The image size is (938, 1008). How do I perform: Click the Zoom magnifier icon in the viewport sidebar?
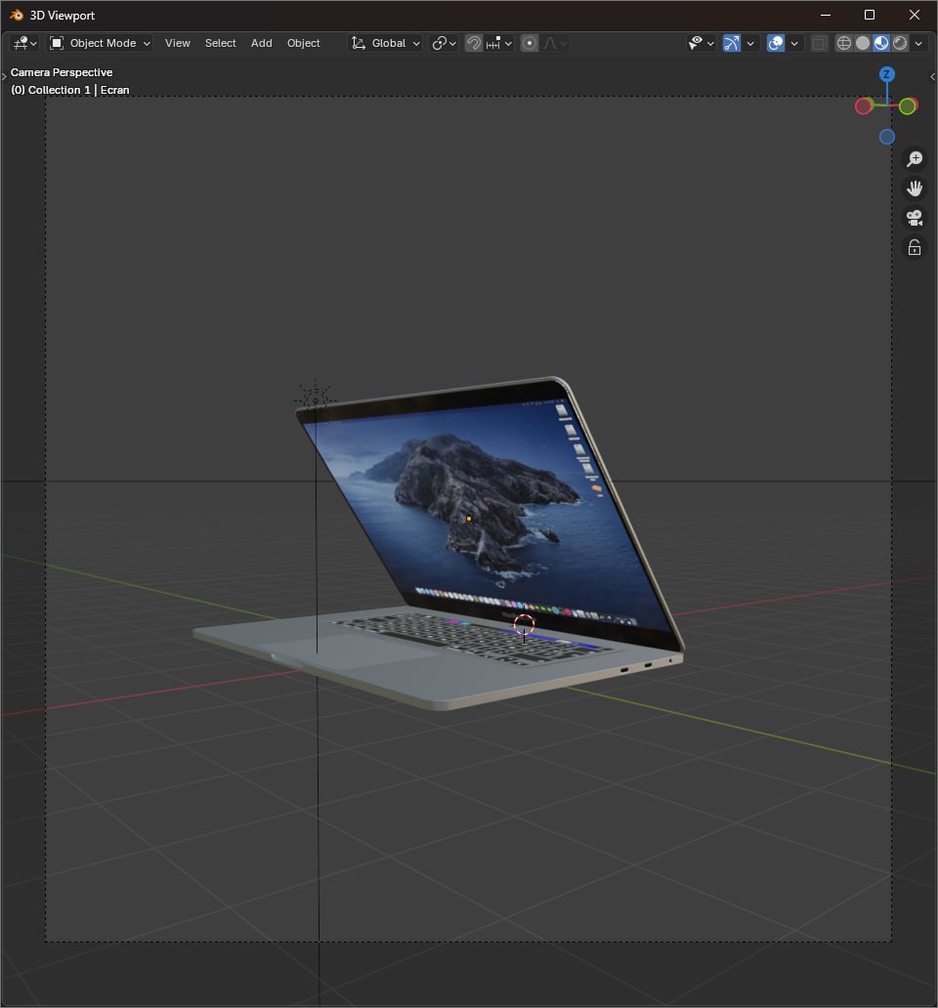915,158
